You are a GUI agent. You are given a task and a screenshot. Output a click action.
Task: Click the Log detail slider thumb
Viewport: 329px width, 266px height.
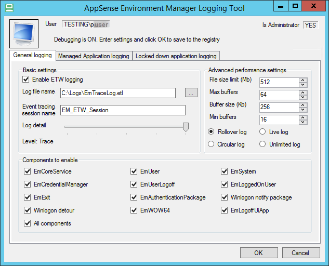click(186, 127)
